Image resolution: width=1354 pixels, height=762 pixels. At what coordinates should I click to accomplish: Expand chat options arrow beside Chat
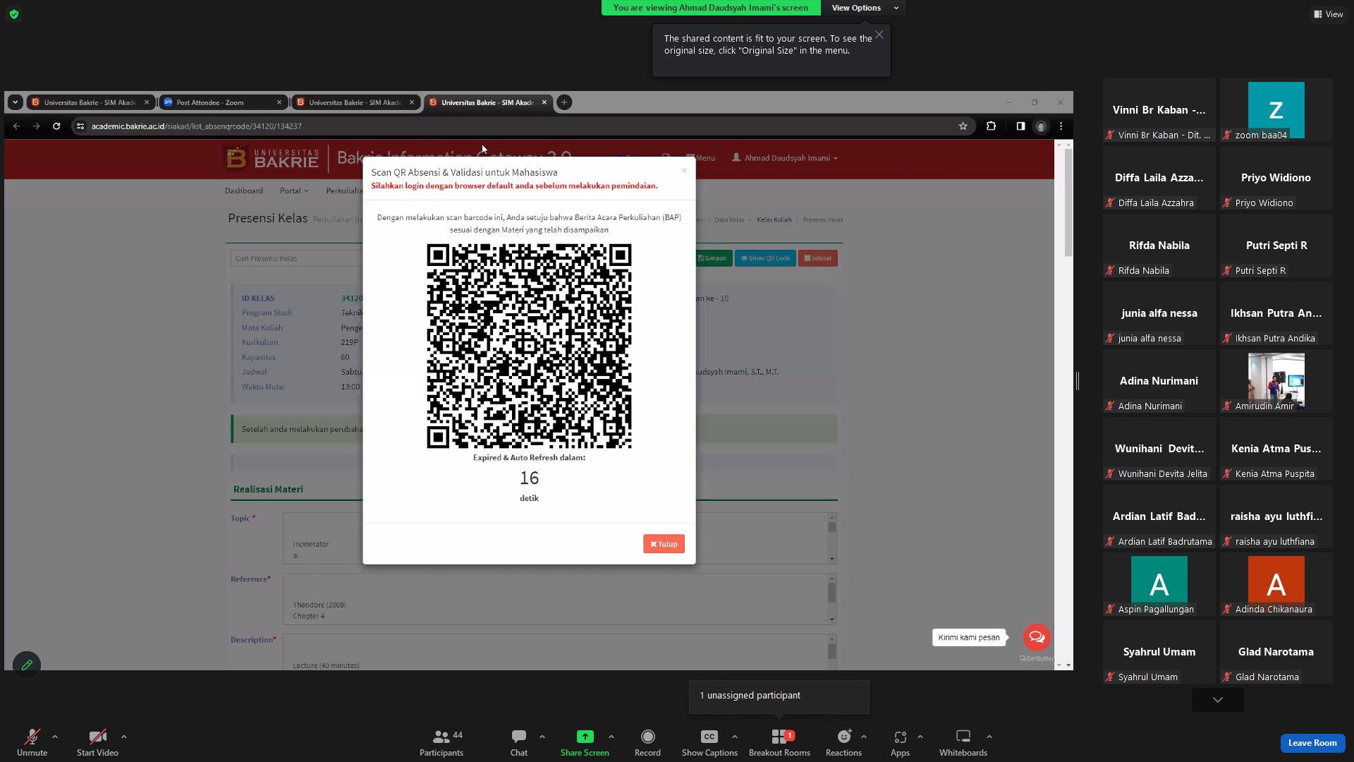[x=542, y=737]
